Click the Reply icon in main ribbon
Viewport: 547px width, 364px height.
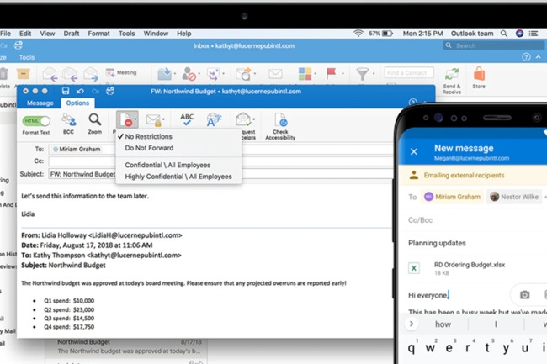tap(50, 74)
